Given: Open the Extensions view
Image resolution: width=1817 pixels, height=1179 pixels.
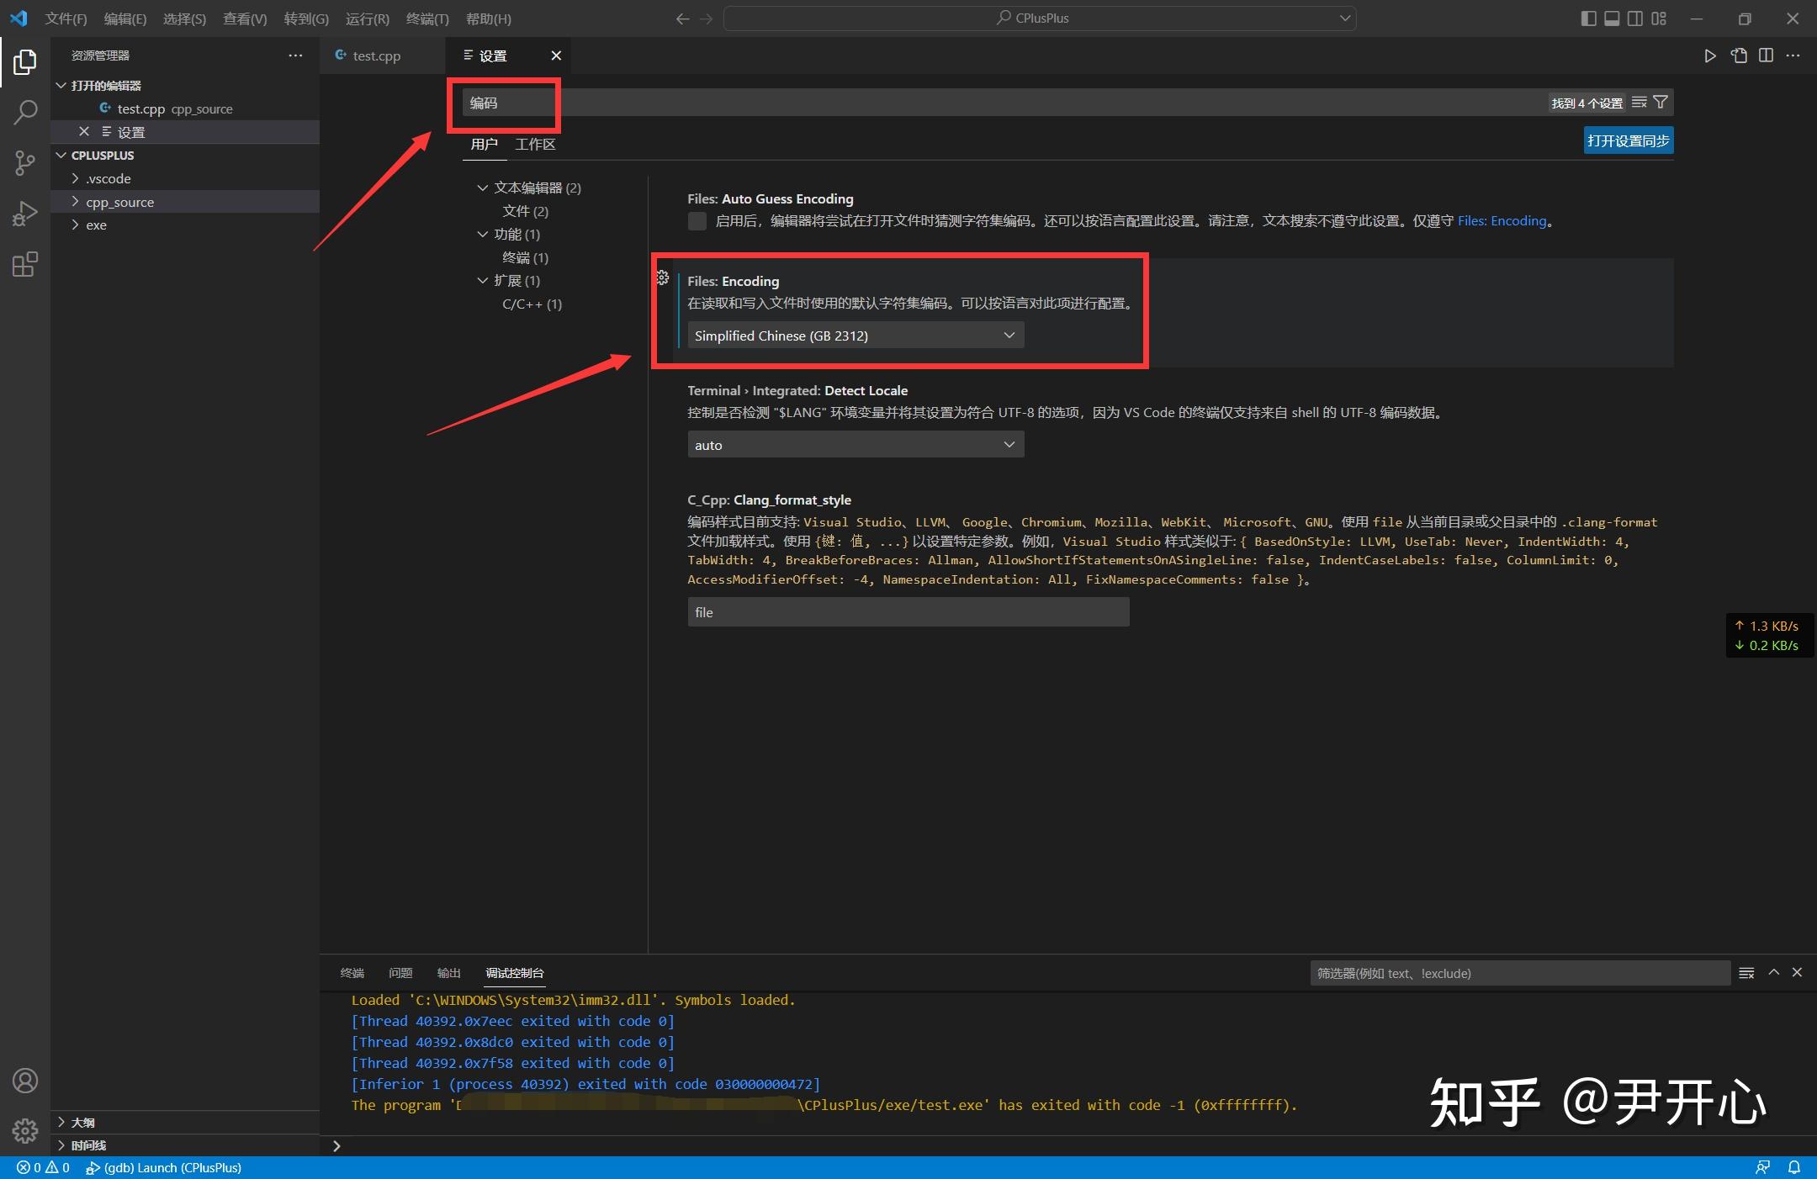Looking at the screenshot, I should [x=25, y=265].
